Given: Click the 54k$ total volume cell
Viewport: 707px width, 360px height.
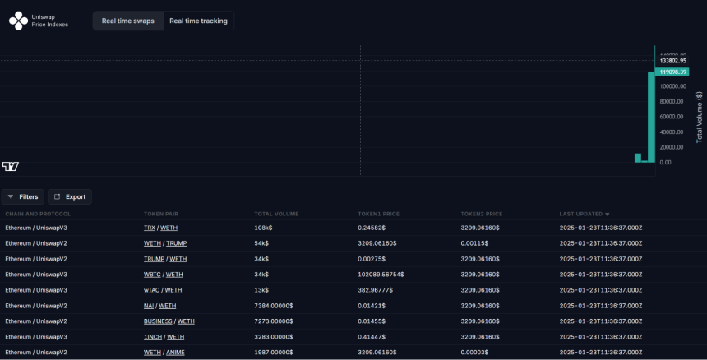Looking at the screenshot, I should coord(261,243).
